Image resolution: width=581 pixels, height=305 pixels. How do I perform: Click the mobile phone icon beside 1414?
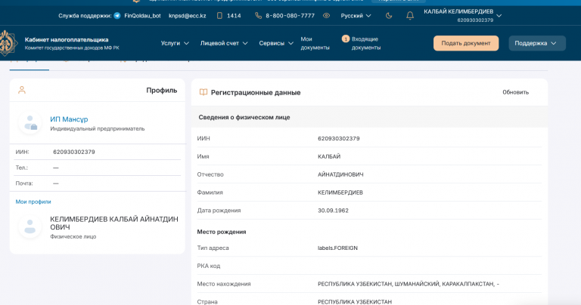219,16
